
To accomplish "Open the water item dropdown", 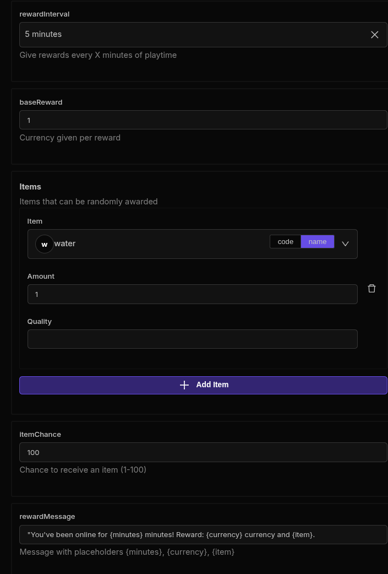I will [193, 244].
